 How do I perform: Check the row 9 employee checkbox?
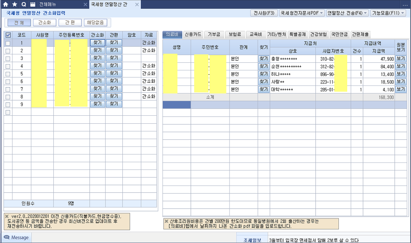tap(8, 104)
